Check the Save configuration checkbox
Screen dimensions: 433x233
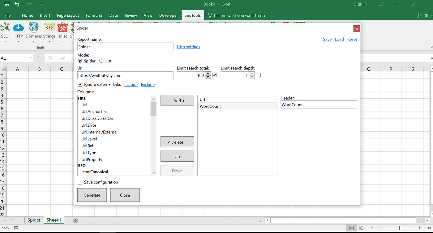[x=80, y=182]
